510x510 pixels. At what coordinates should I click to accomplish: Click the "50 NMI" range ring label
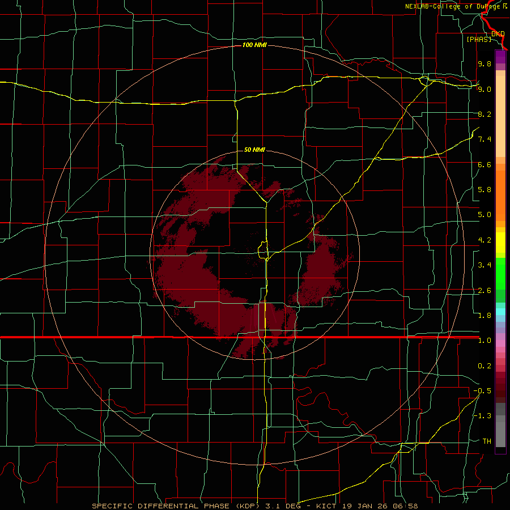(254, 150)
